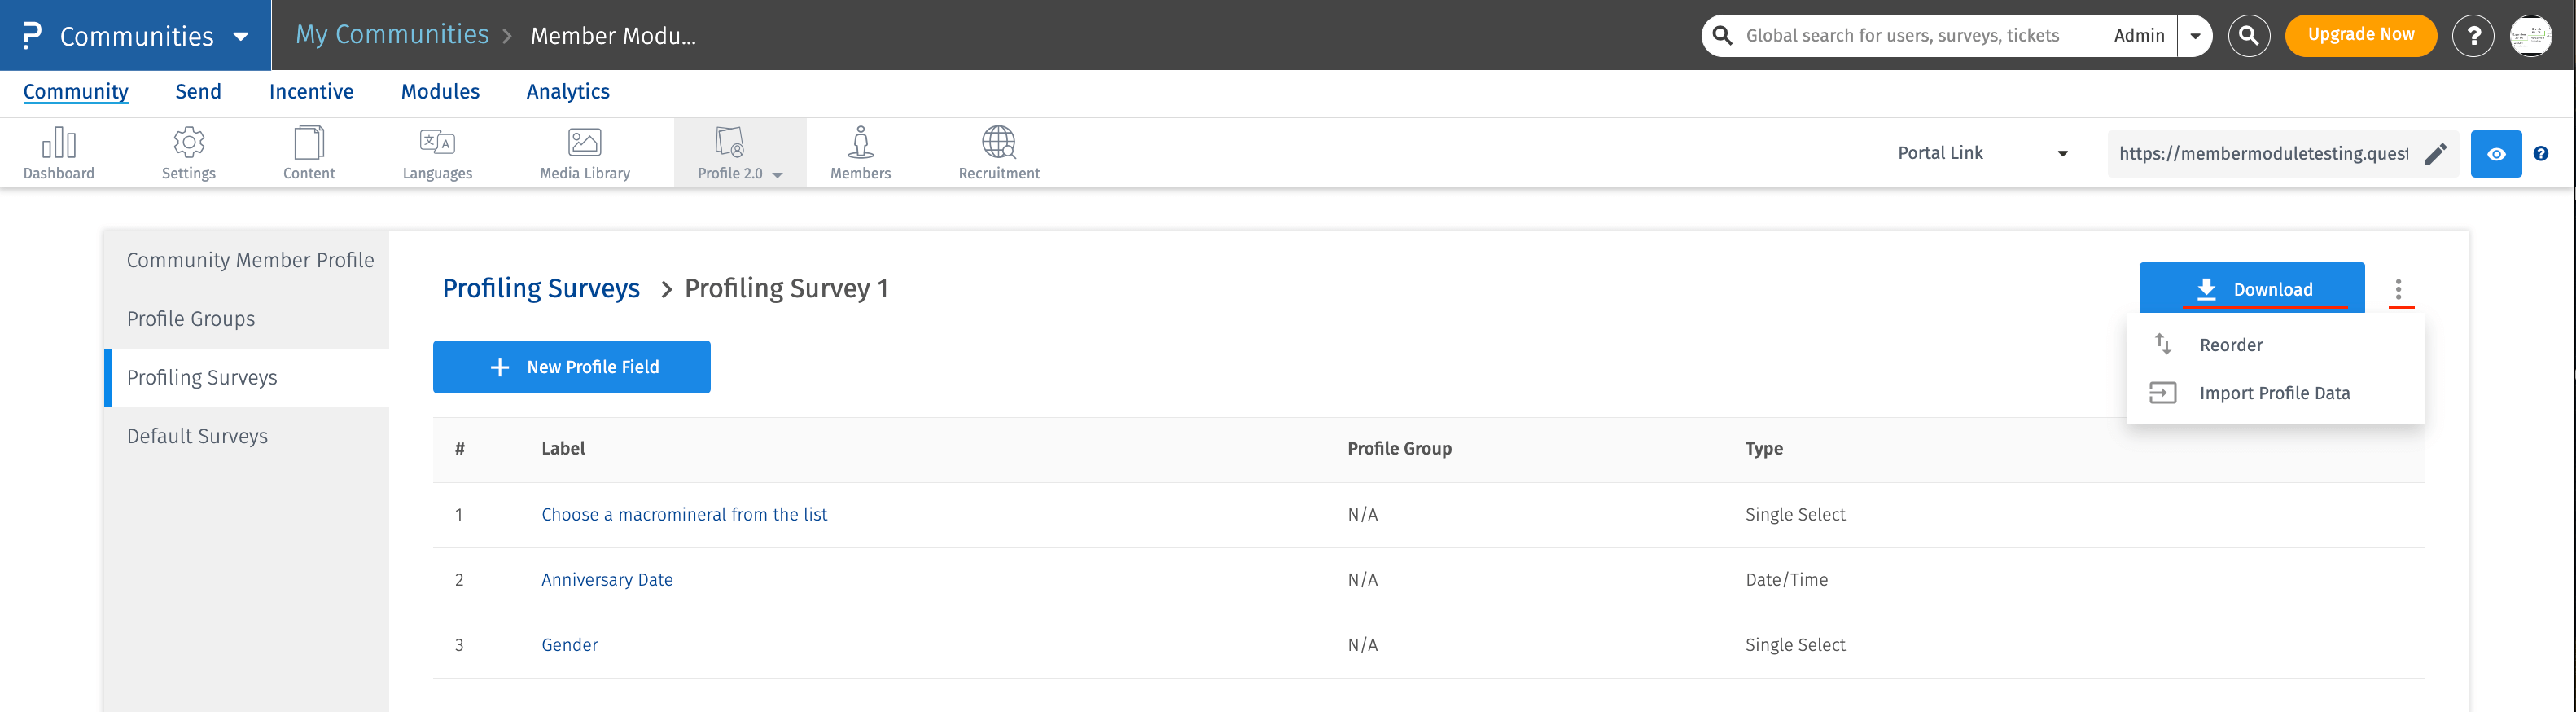Open the Anniversary Date field link

[x=606, y=580]
